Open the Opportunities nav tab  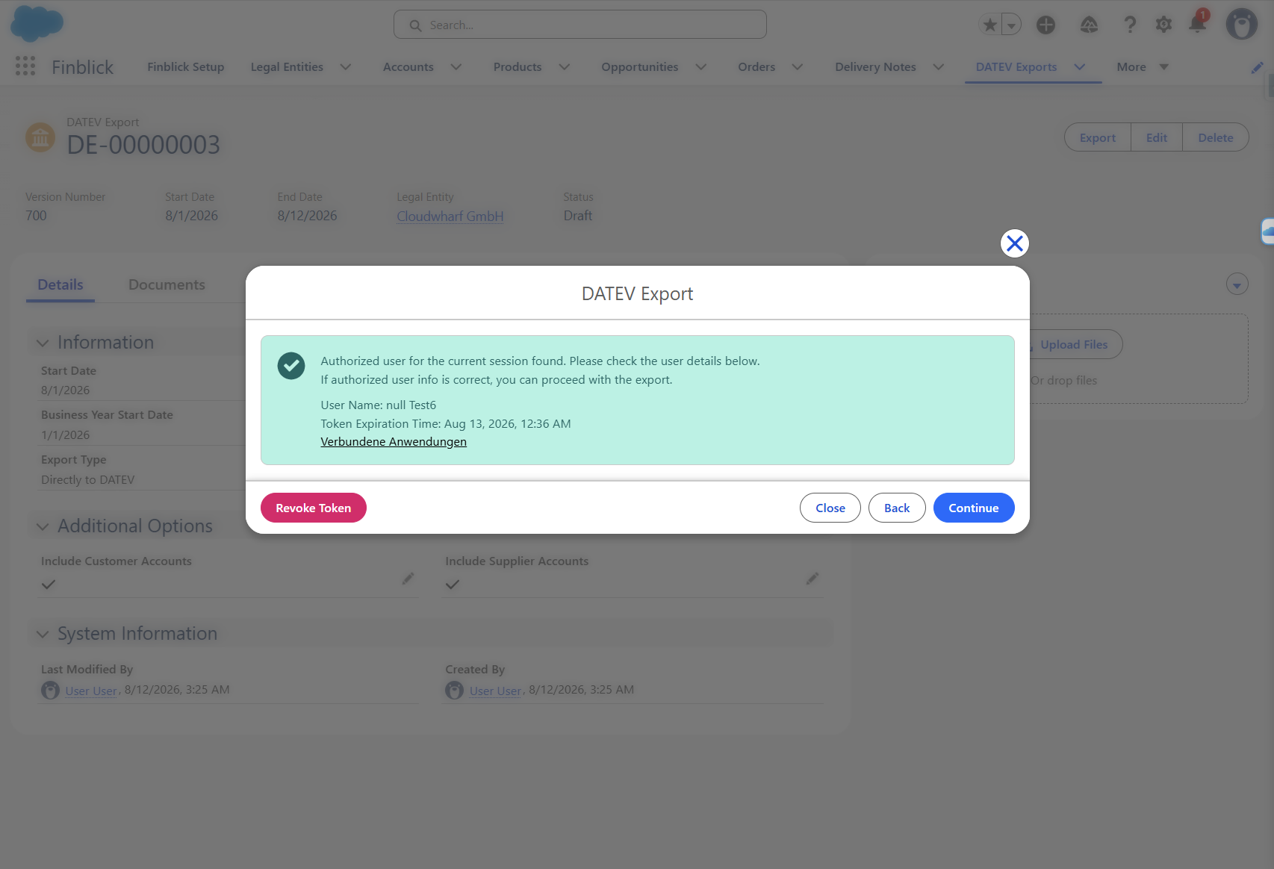pos(640,67)
